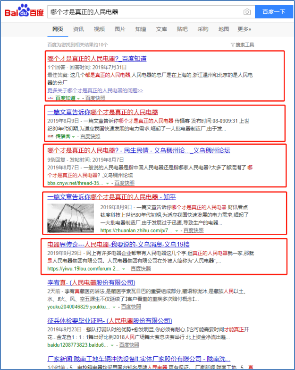The image size is (295, 370).
Task: Click the 搜索工具 filter icon
Action: click(233, 45)
